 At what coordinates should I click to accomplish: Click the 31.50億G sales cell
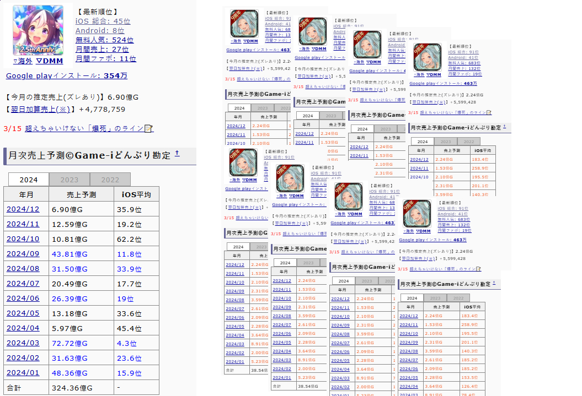click(81, 269)
